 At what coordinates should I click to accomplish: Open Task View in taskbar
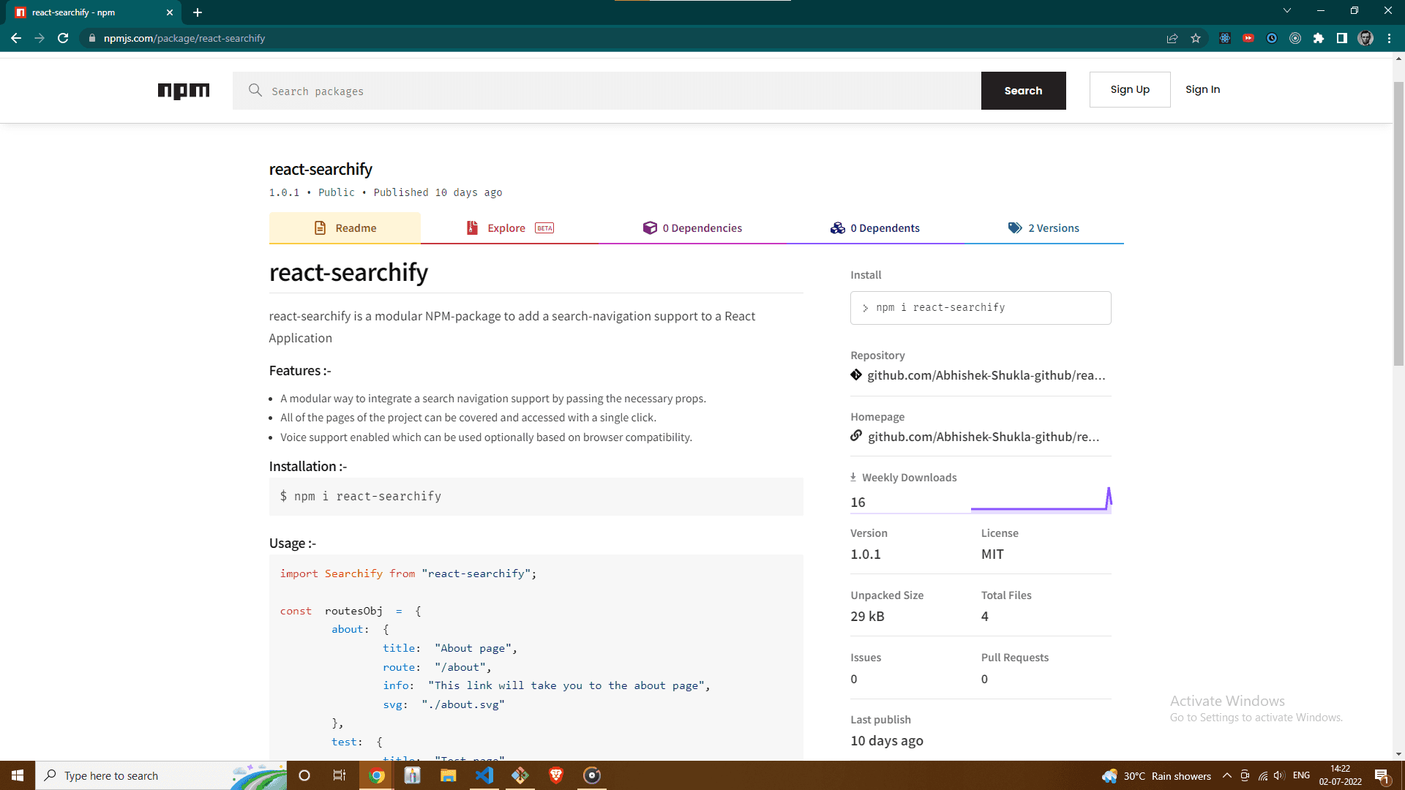[x=340, y=775]
